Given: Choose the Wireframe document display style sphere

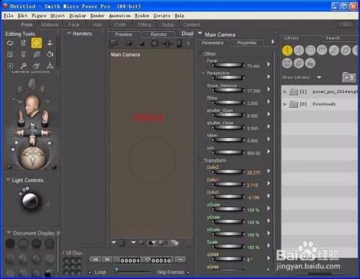Looking at the screenshot, I should coord(36,244).
